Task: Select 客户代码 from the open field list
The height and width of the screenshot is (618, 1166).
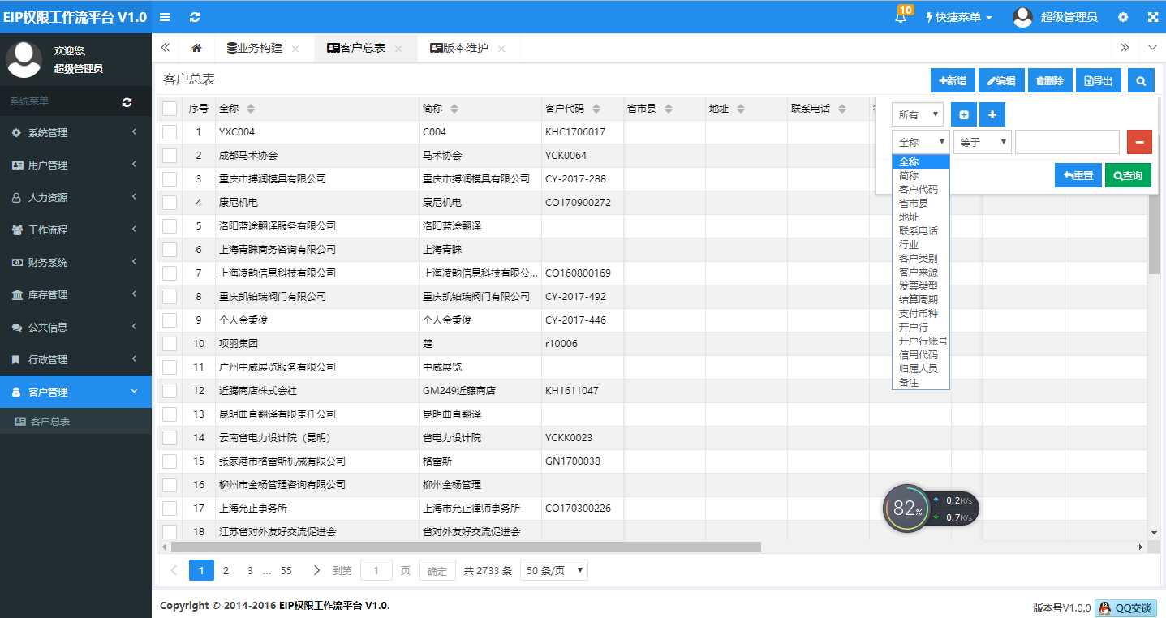Action: tap(916, 189)
